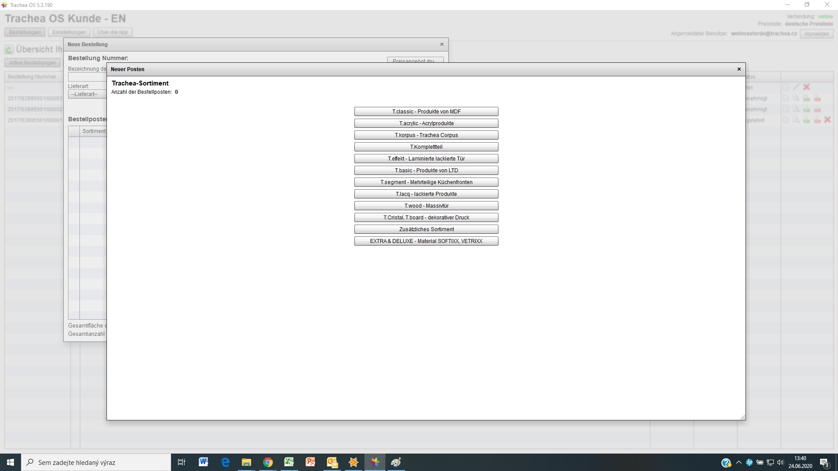The image size is (838, 471).
Task: Click the red PDF export icon for order 00002
Action: (x=817, y=109)
